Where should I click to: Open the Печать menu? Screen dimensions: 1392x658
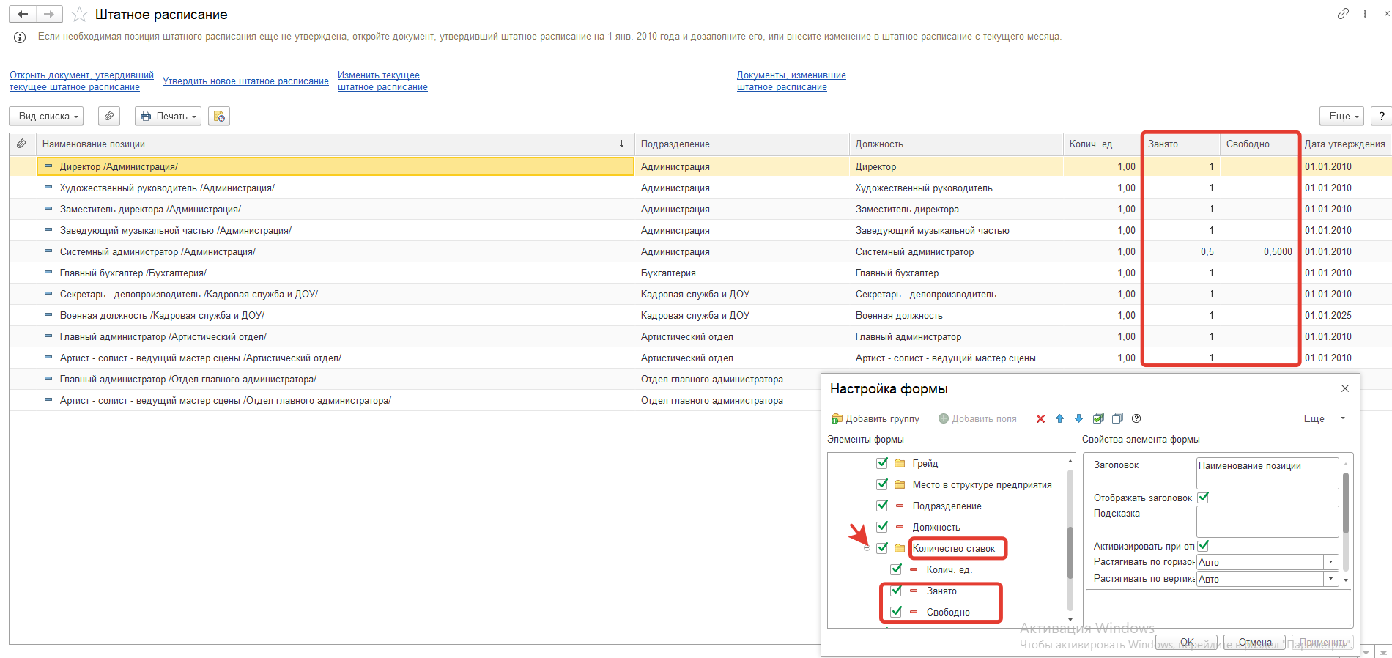click(168, 116)
